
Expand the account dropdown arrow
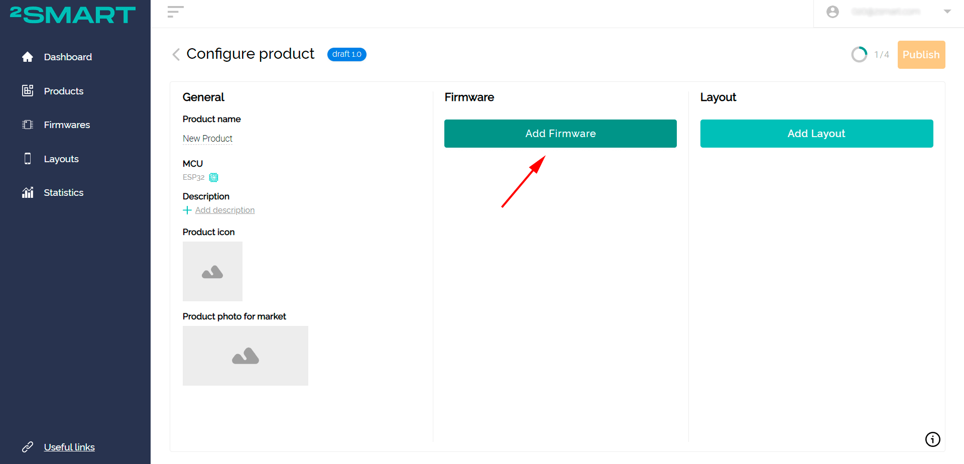pyautogui.click(x=947, y=12)
